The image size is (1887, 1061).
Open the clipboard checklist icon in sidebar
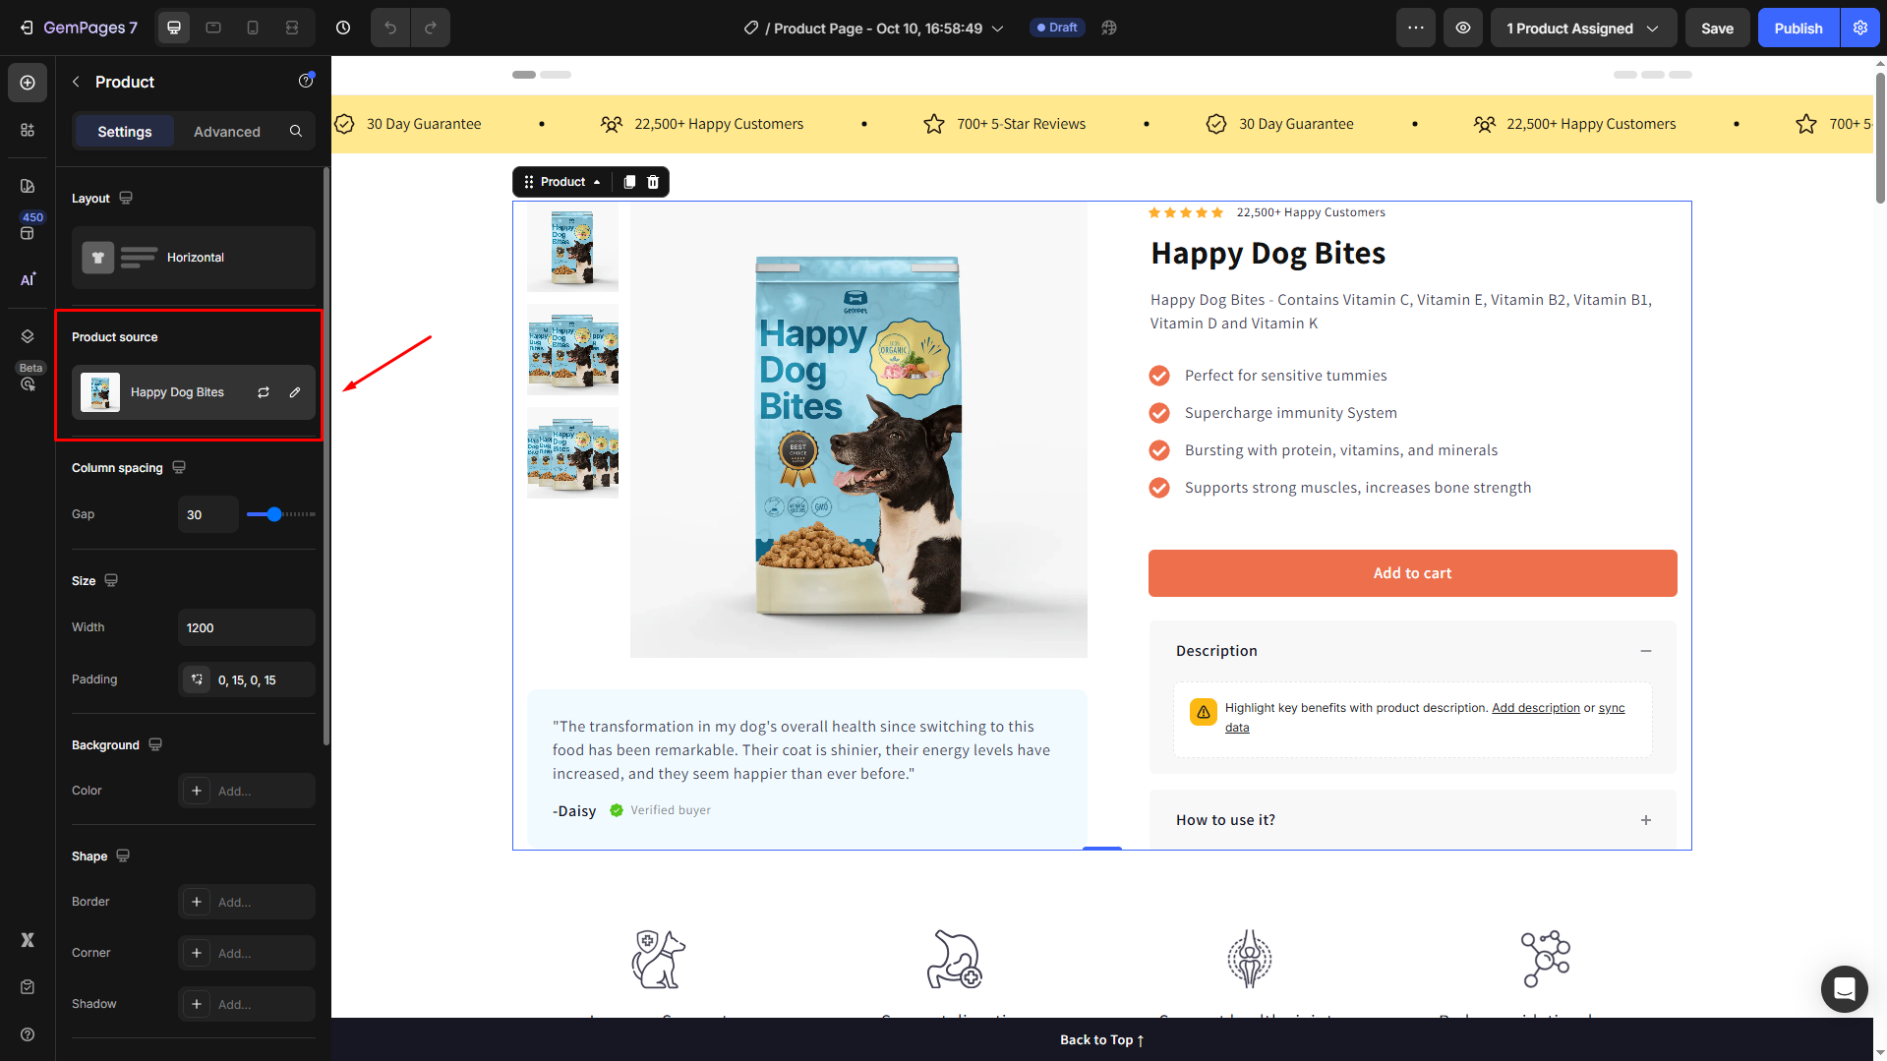click(x=28, y=987)
